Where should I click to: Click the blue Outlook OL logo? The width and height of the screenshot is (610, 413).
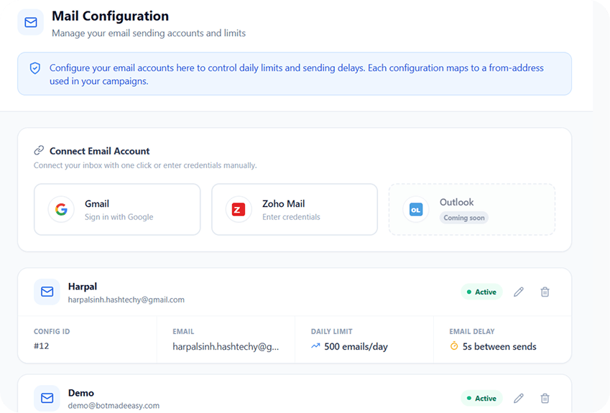416,210
